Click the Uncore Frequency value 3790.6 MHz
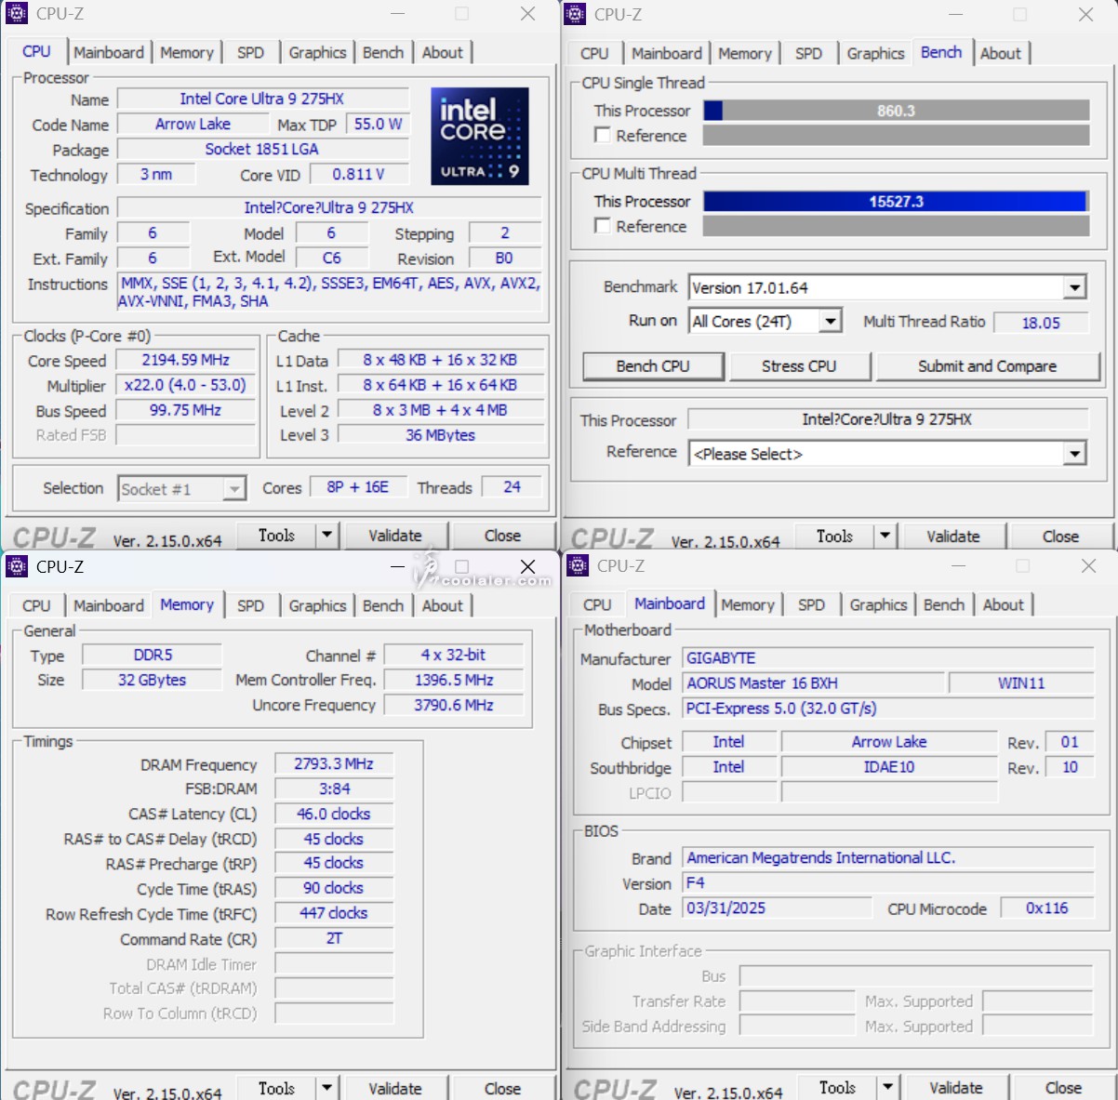1118x1100 pixels. [x=453, y=705]
